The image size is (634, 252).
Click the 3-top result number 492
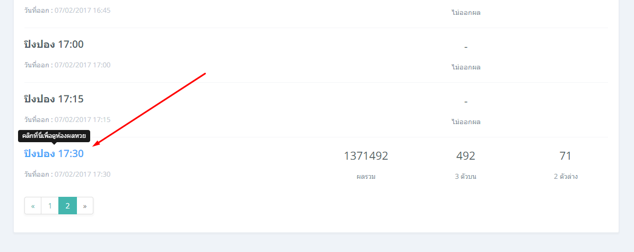click(466, 156)
